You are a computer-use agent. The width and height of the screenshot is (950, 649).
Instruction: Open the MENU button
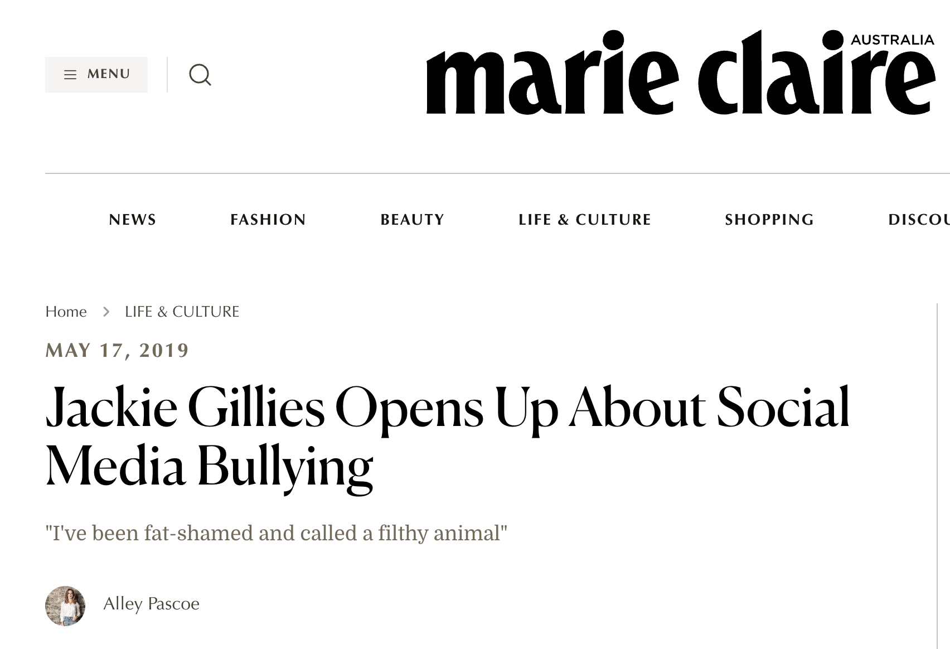(x=96, y=74)
